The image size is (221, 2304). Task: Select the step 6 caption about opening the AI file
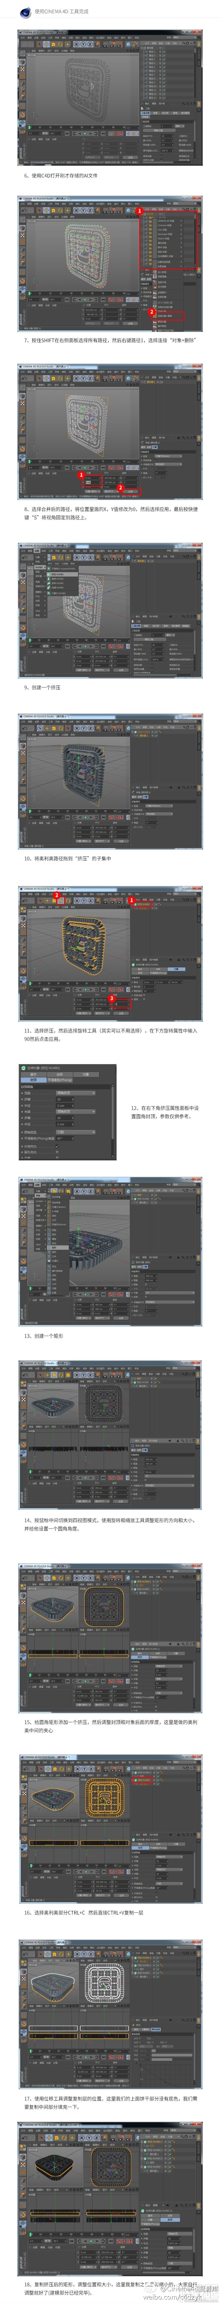coord(61,175)
